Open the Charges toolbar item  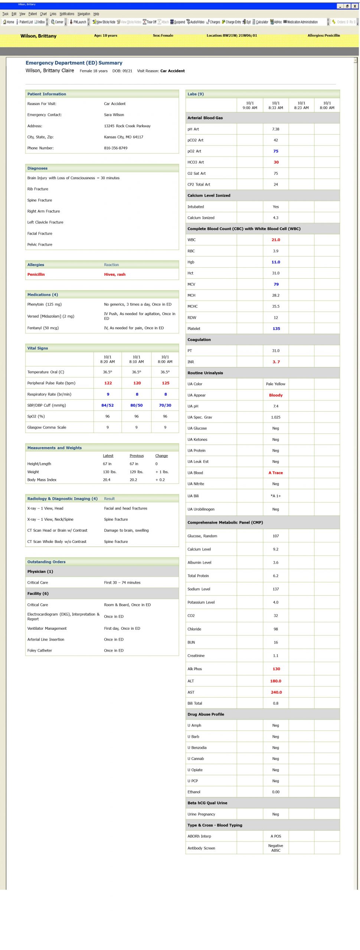point(213,22)
